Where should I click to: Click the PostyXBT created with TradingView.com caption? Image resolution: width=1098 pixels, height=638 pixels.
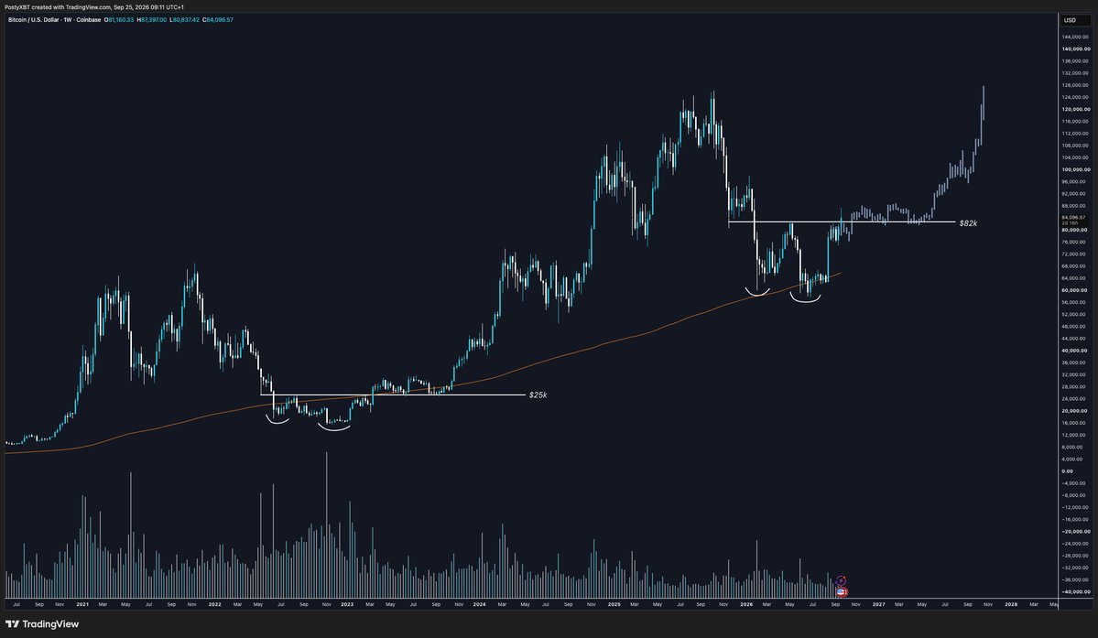click(94, 7)
